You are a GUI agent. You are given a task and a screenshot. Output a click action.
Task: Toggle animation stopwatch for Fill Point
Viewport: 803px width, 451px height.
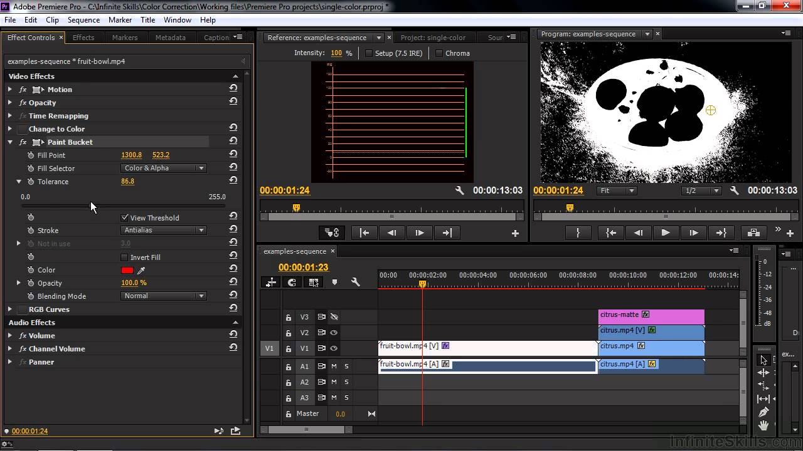[31, 155]
